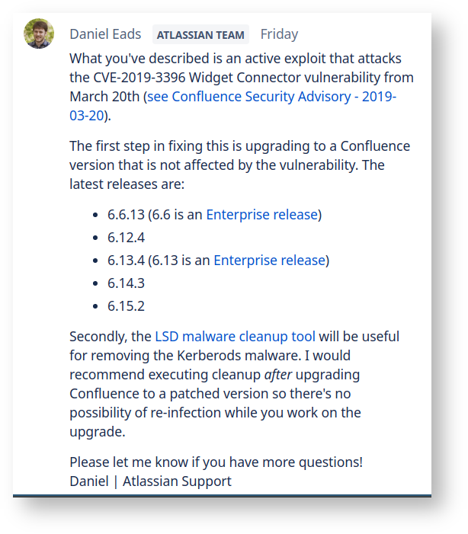The height and width of the screenshot is (534, 468).
Task: Click the 6.14.3 version list item
Action: point(126,283)
